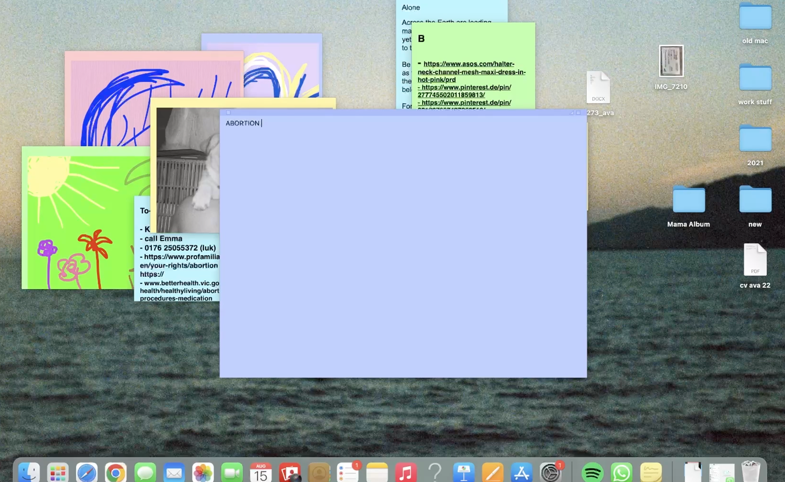Launch Photo Booth from the dock
The image size is (785, 482).
click(x=290, y=473)
